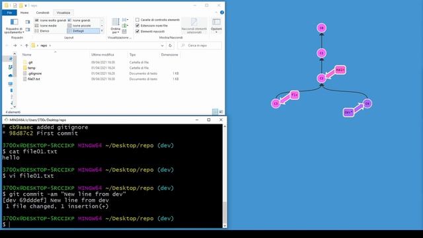The image size is (423, 238).
Task: Click the OneDrive cloud icon in navigation pane
Action: pos(11,75)
